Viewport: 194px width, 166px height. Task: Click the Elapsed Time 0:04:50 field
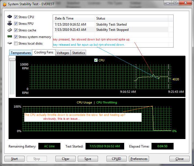click(x=162, y=146)
